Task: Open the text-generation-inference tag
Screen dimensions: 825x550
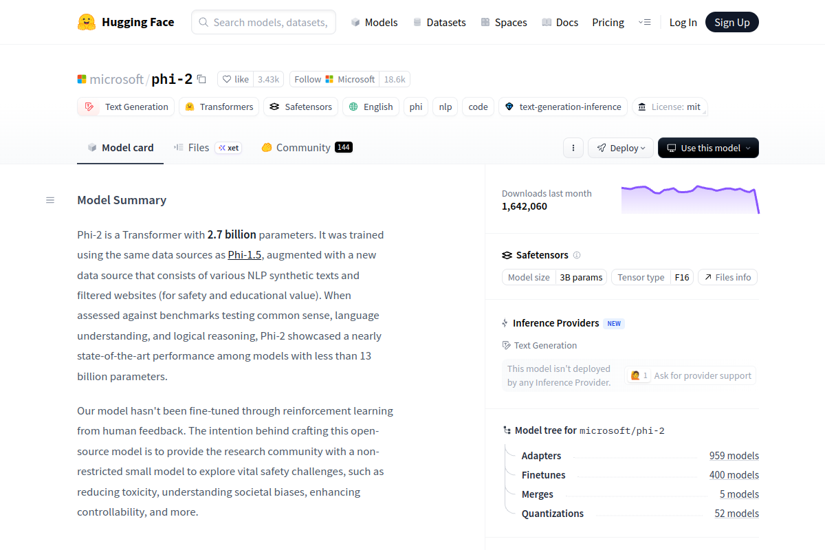Action: tap(562, 107)
